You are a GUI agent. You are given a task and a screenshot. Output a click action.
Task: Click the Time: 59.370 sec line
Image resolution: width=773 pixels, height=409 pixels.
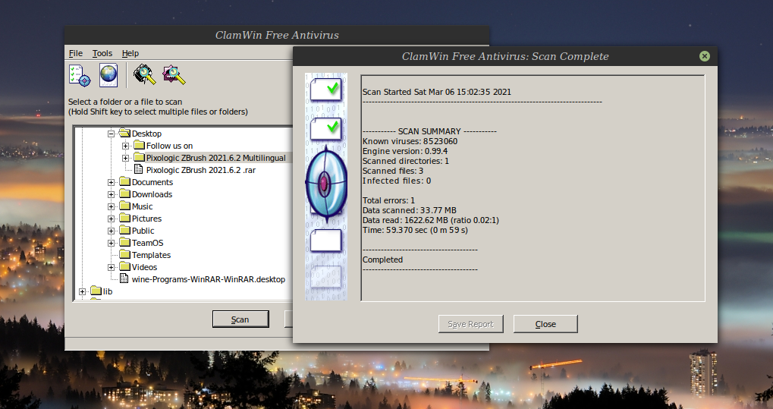pos(415,230)
